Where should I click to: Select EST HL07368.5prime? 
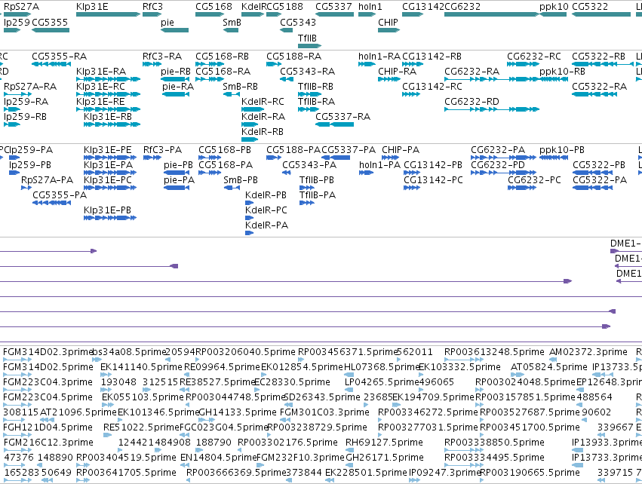point(349,375)
